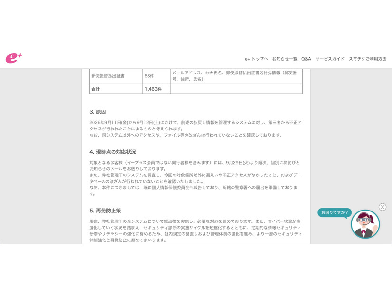
Task: Click the 郵便振替払出証書 table cell
Action: (x=116, y=76)
